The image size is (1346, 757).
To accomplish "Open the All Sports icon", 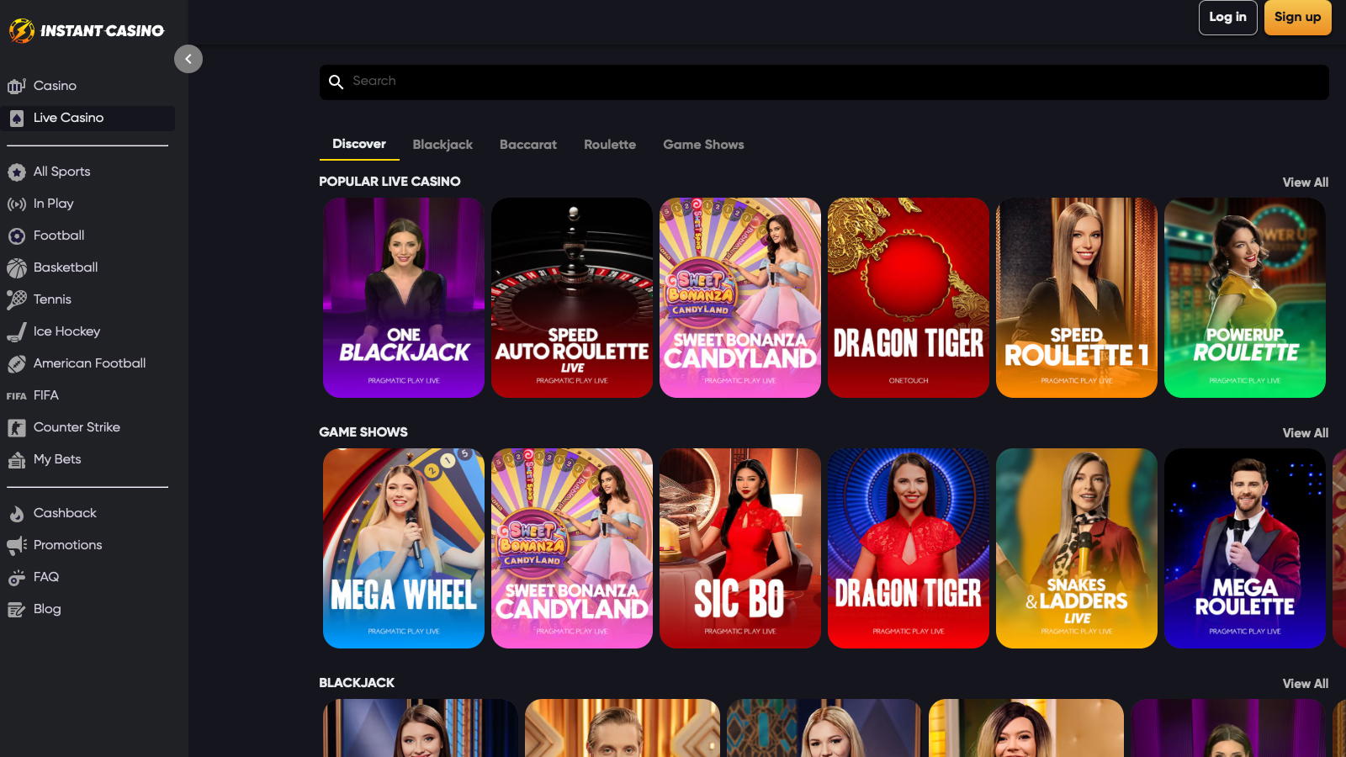I will click(17, 172).
